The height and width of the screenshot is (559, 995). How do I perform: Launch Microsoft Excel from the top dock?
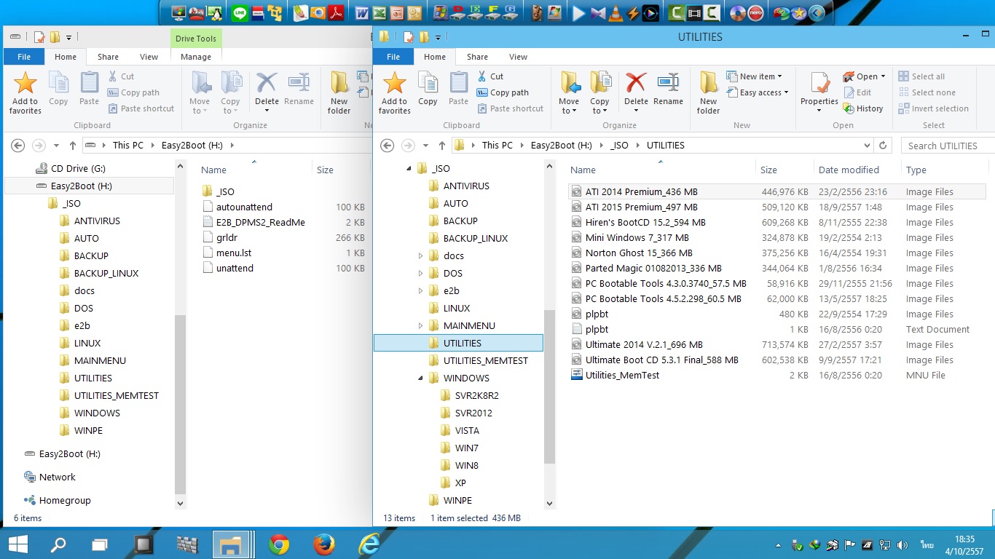(379, 12)
